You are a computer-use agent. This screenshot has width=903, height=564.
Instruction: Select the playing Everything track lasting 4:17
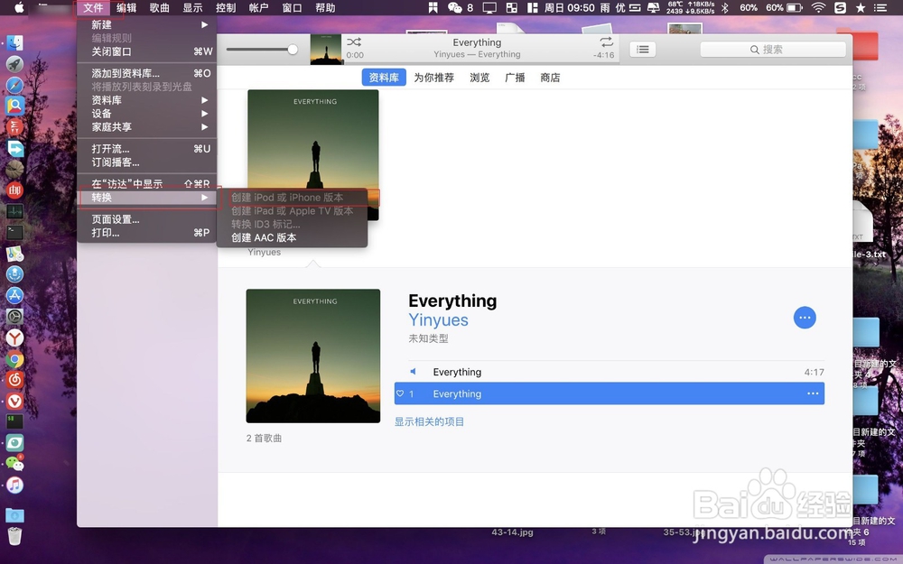click(610, 372)
